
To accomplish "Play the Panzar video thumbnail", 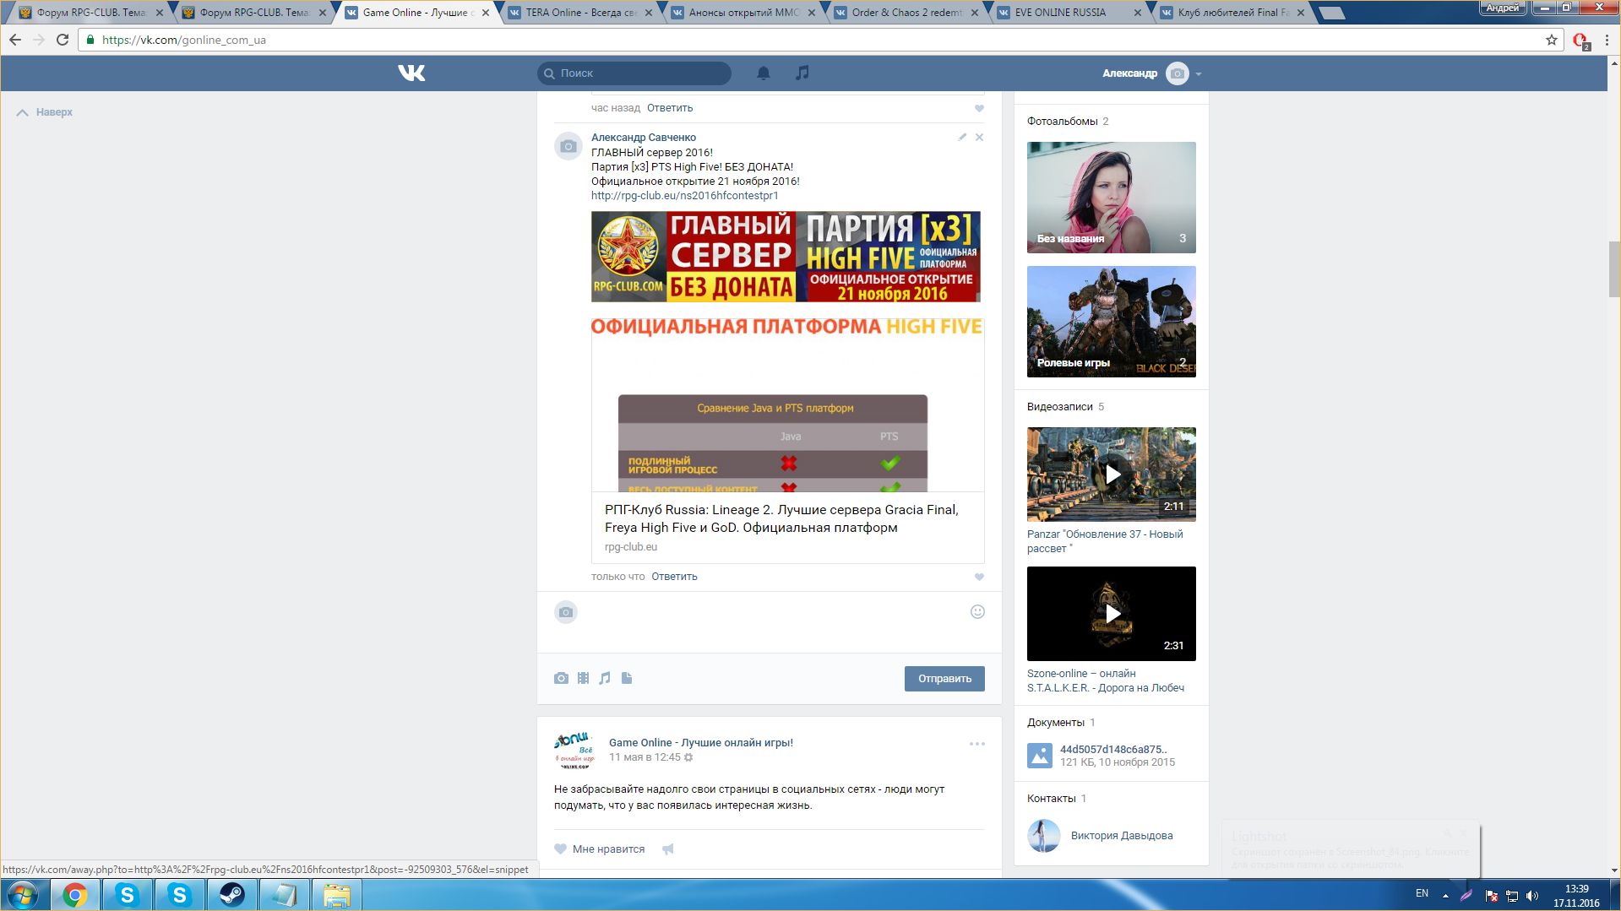I will pyautogui.click(x=1112, y=474).
